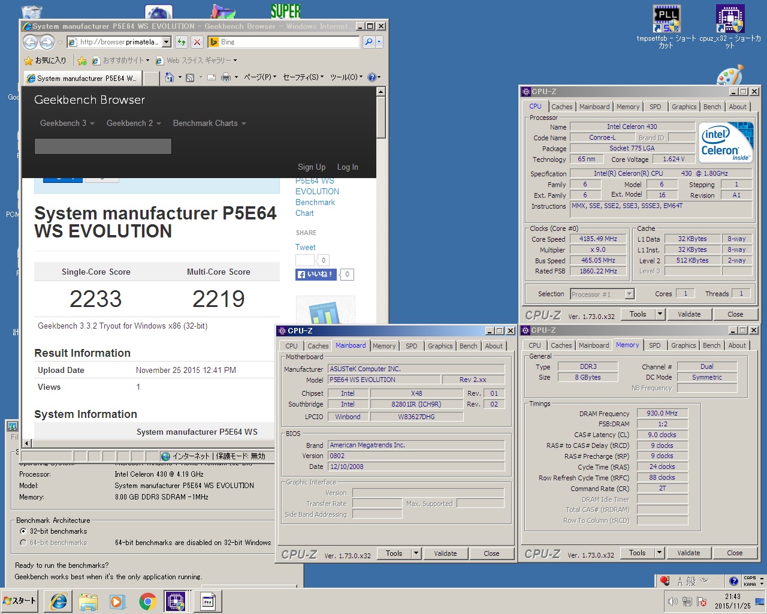Expand the Geekbench 3 menu
This screenshot has height=614, width=767.
(x=67, y=123)
